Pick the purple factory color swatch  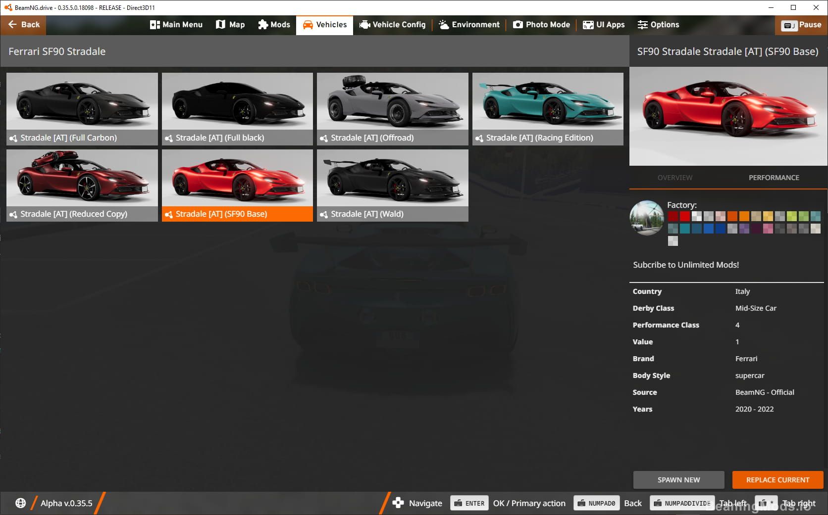[744, 228]
